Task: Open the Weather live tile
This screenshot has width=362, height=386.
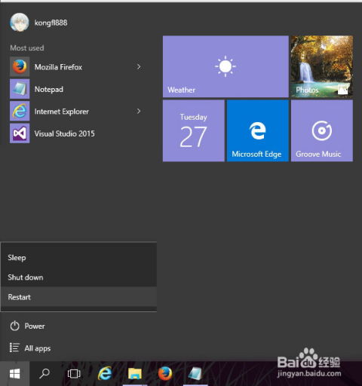Action: pyautogui.click(x=225, y=66)
